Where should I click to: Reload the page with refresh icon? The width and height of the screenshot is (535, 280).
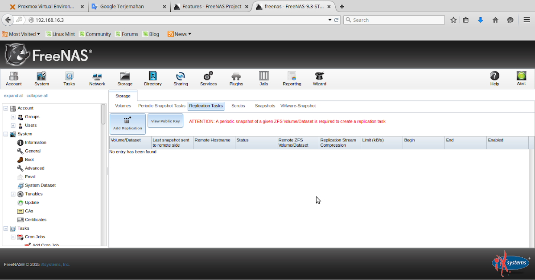click(x=337, y=20)
